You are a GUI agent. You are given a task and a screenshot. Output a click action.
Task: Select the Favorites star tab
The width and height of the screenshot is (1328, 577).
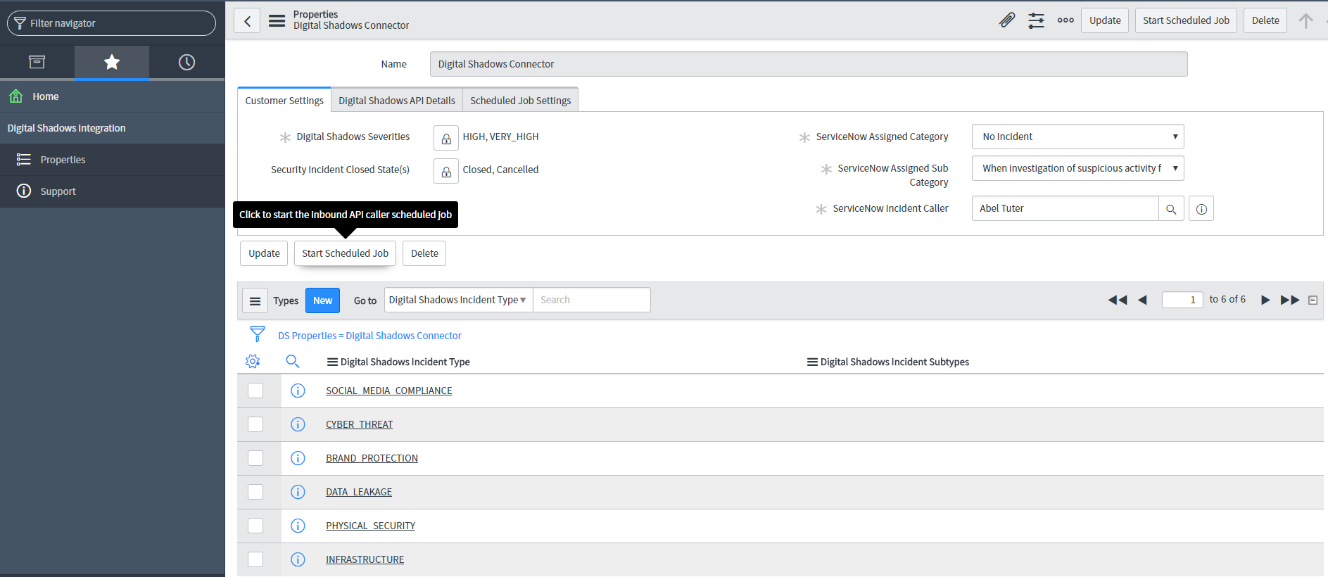112,62
